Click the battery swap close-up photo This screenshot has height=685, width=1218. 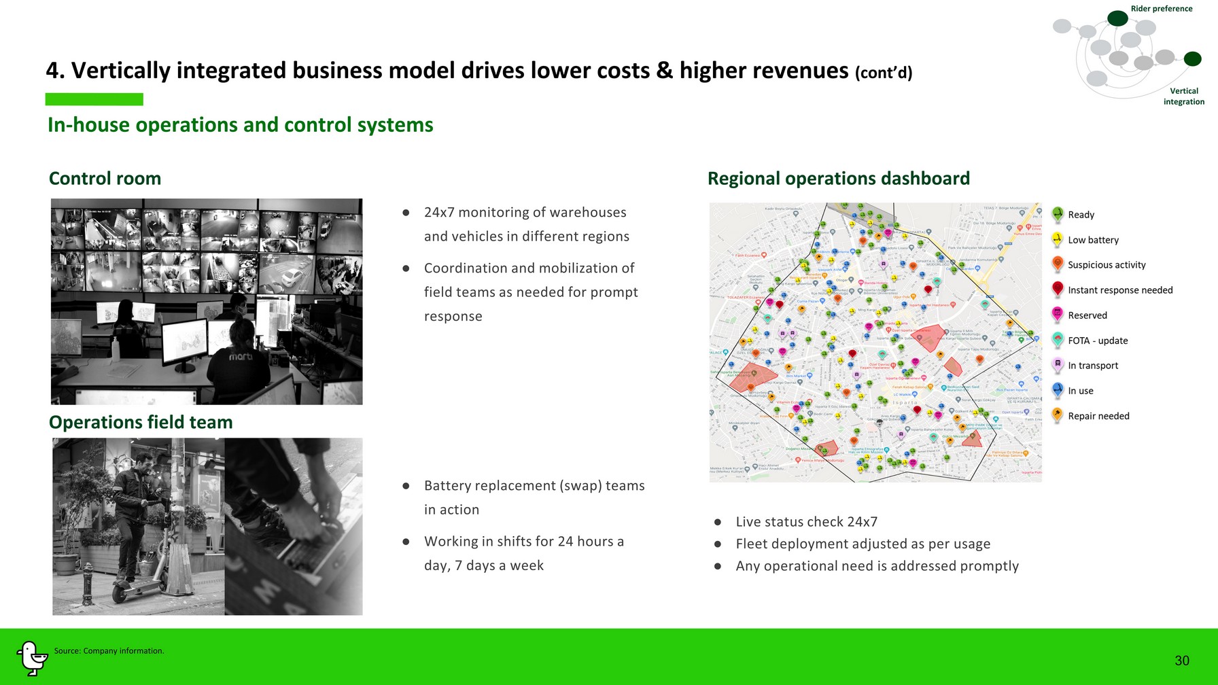coord(294,527)
